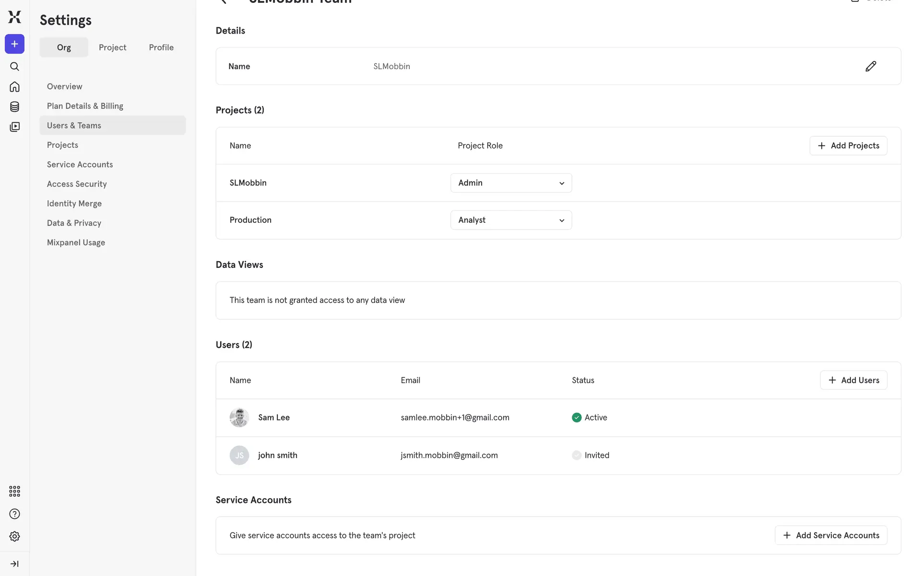This screenshot has height=576, width=921.
Task: Go to home via house icon
Action: coord(14,87)
